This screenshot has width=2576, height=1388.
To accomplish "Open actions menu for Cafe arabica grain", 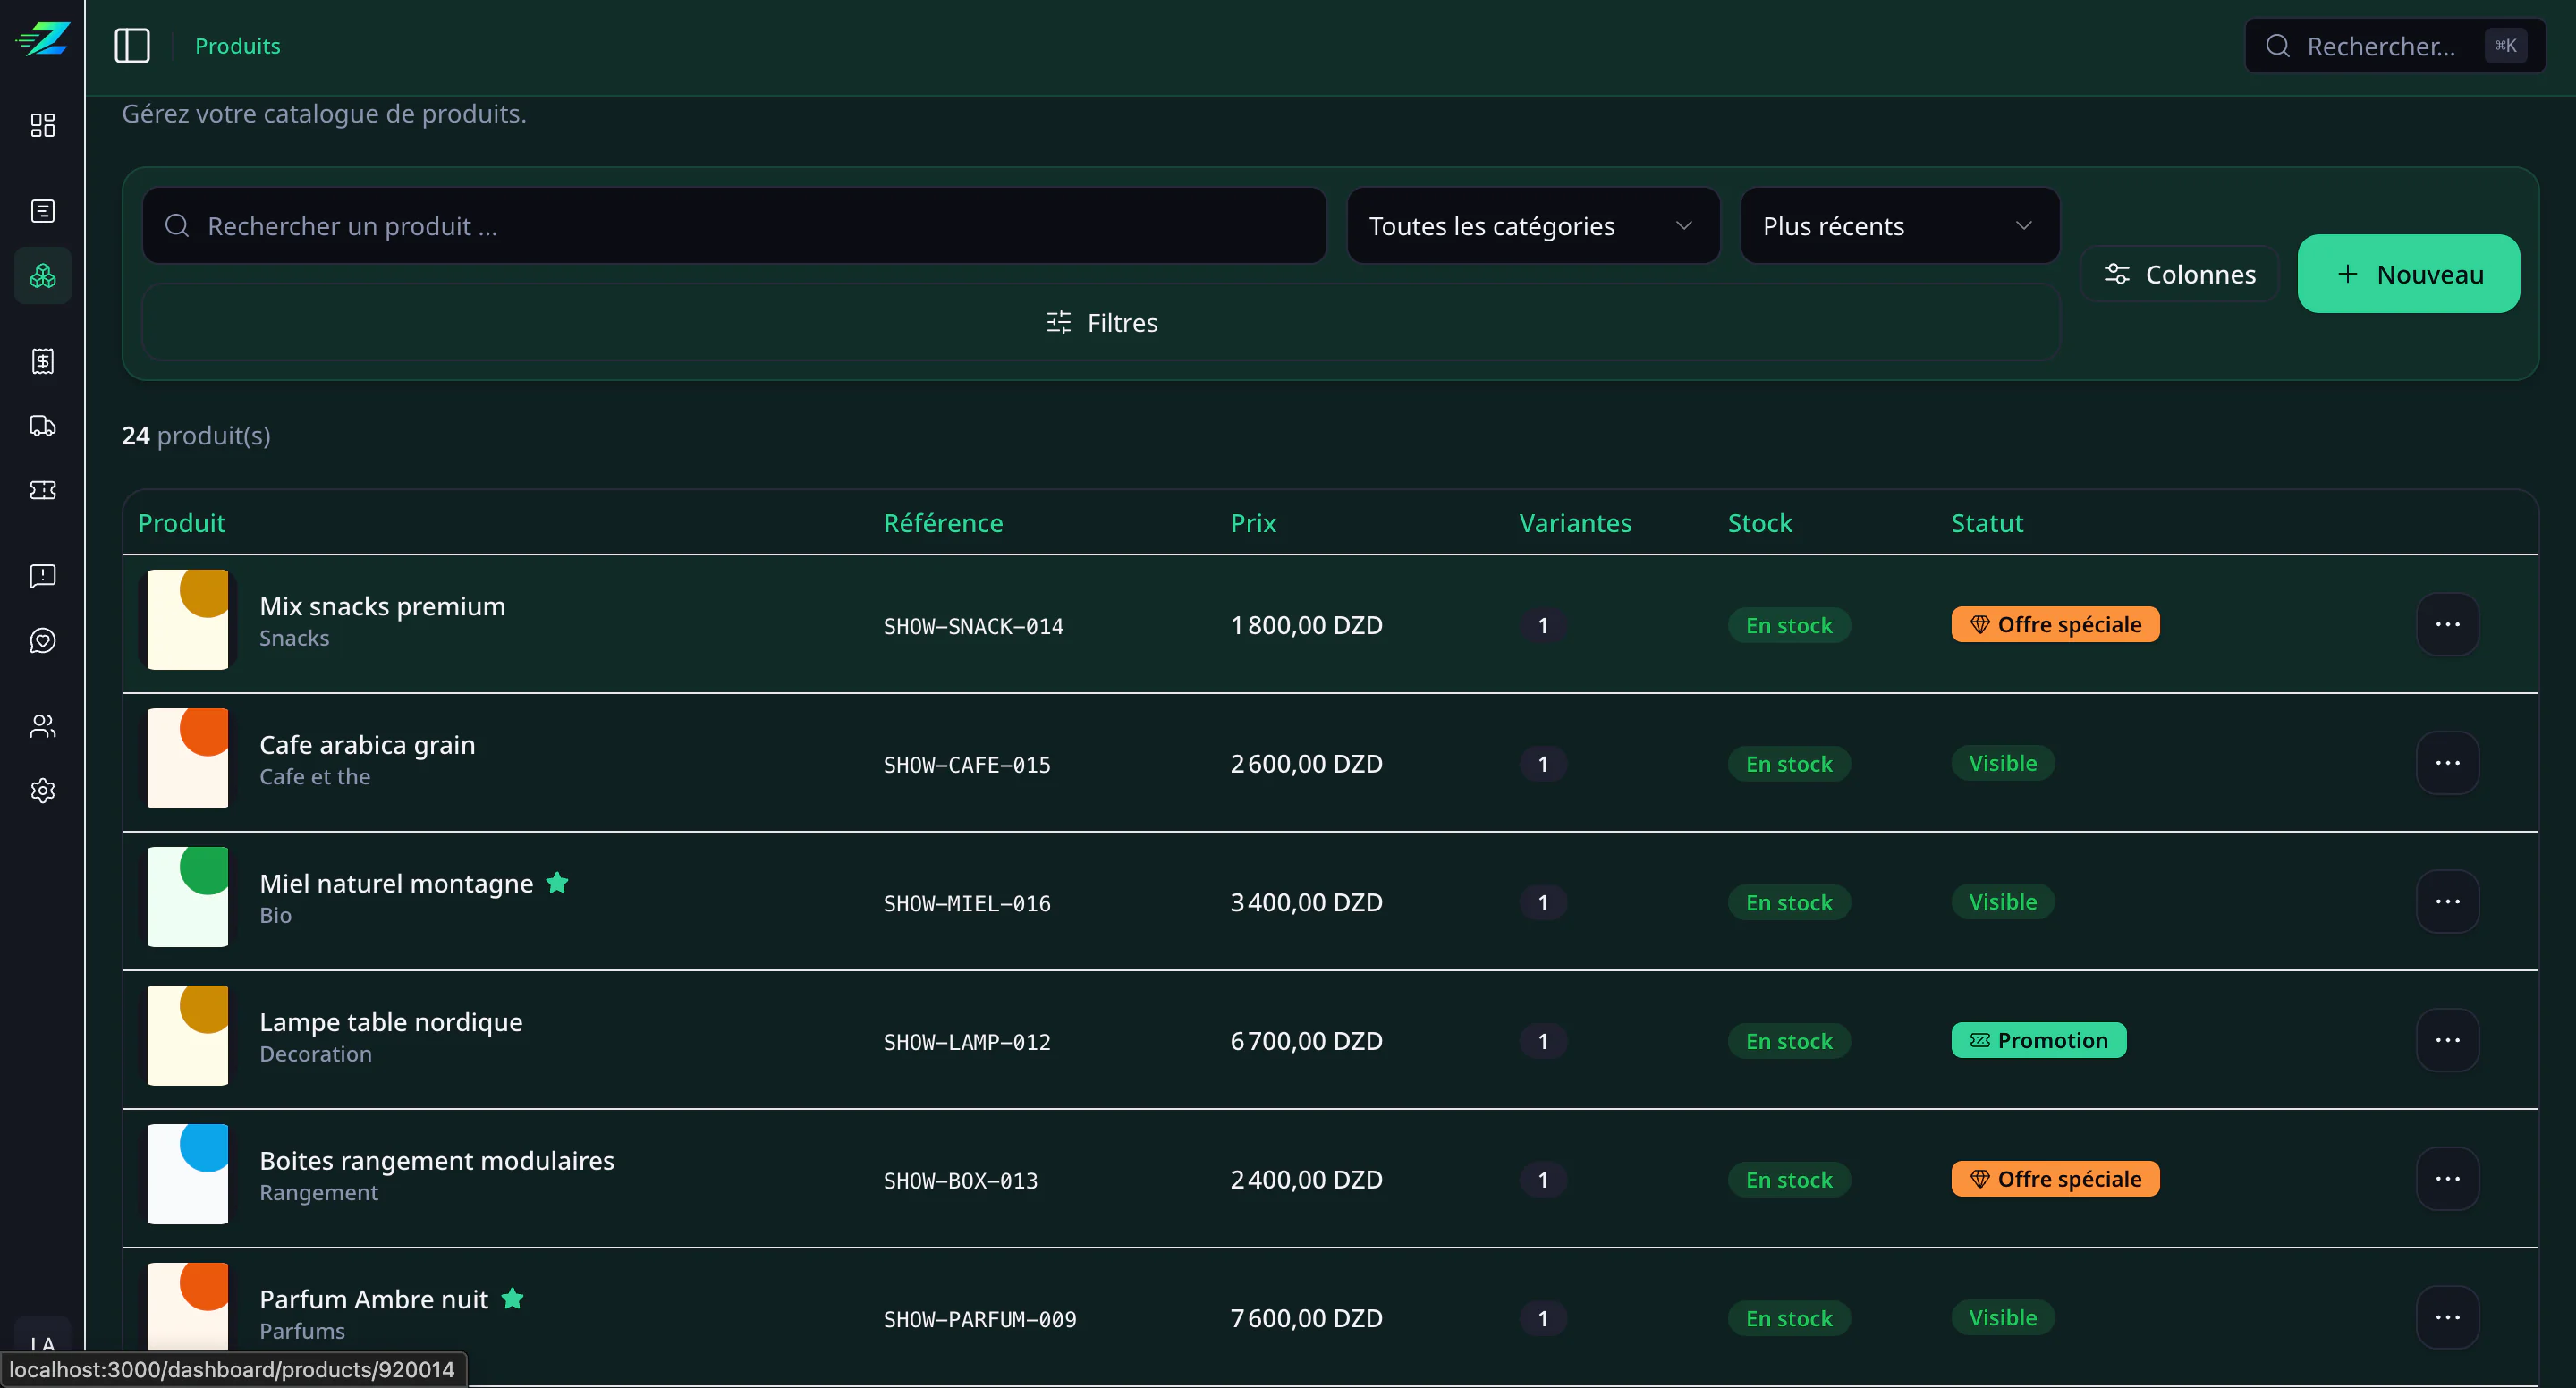I will tap(2447, 763).
